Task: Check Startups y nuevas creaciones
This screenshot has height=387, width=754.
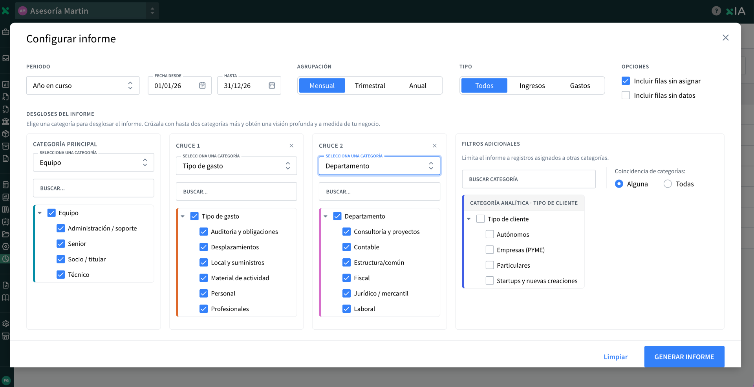Action: pos(490,281)
